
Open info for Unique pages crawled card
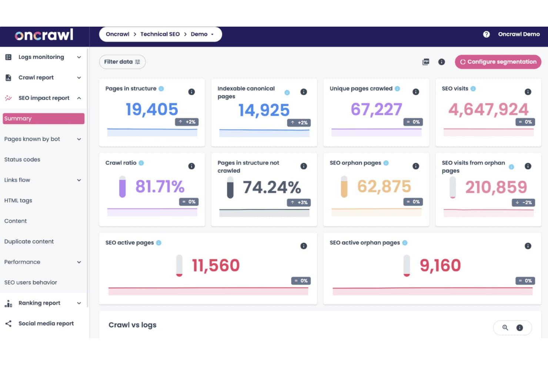416,92
